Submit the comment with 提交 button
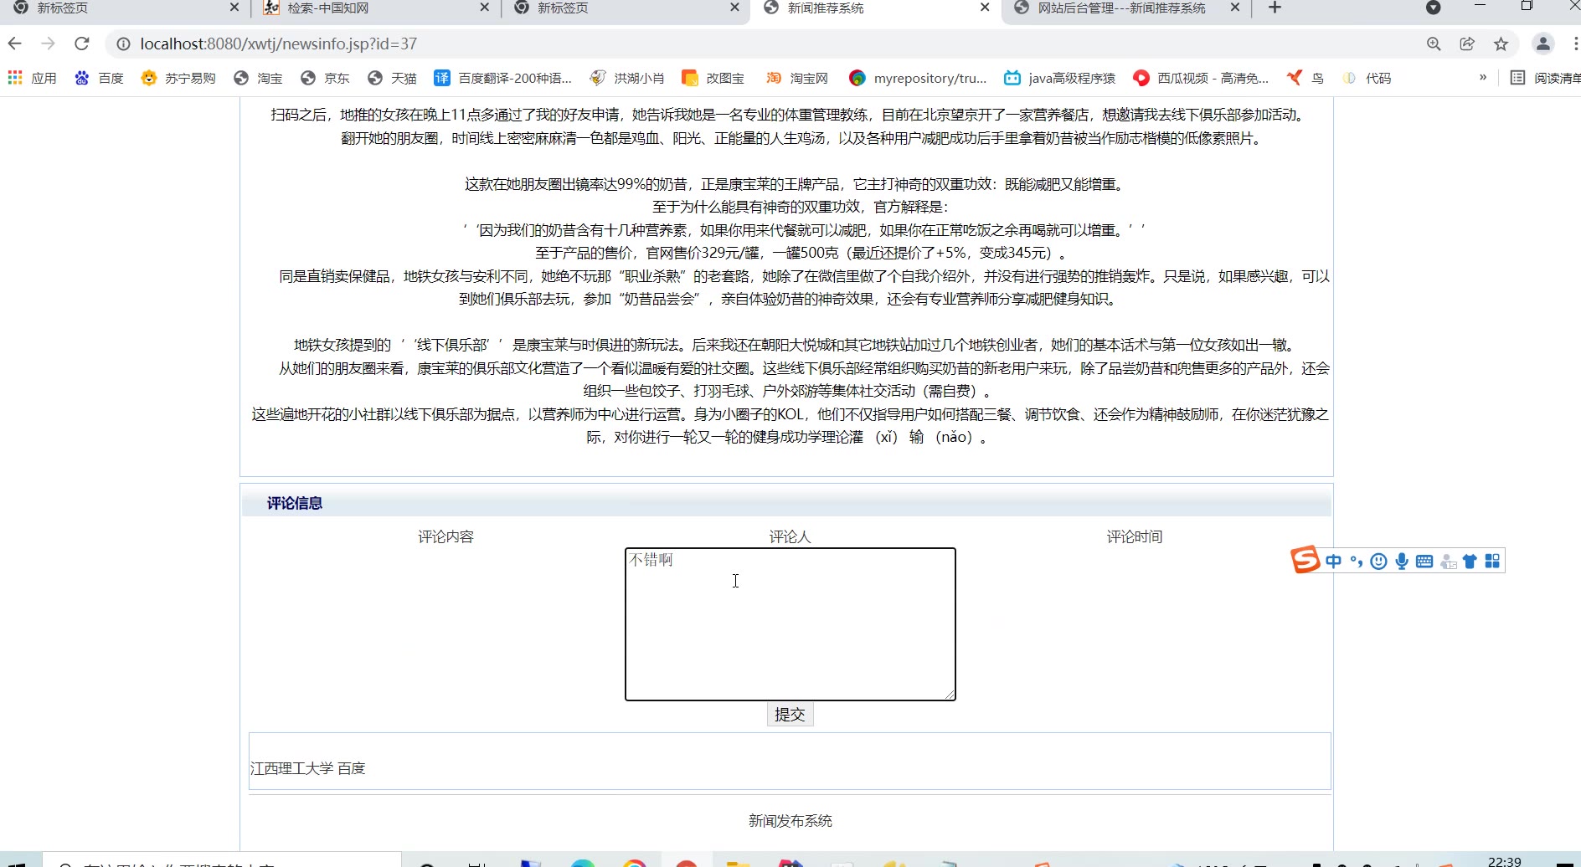The width and height of the screenshot is (1581, 867). [790, 715]
